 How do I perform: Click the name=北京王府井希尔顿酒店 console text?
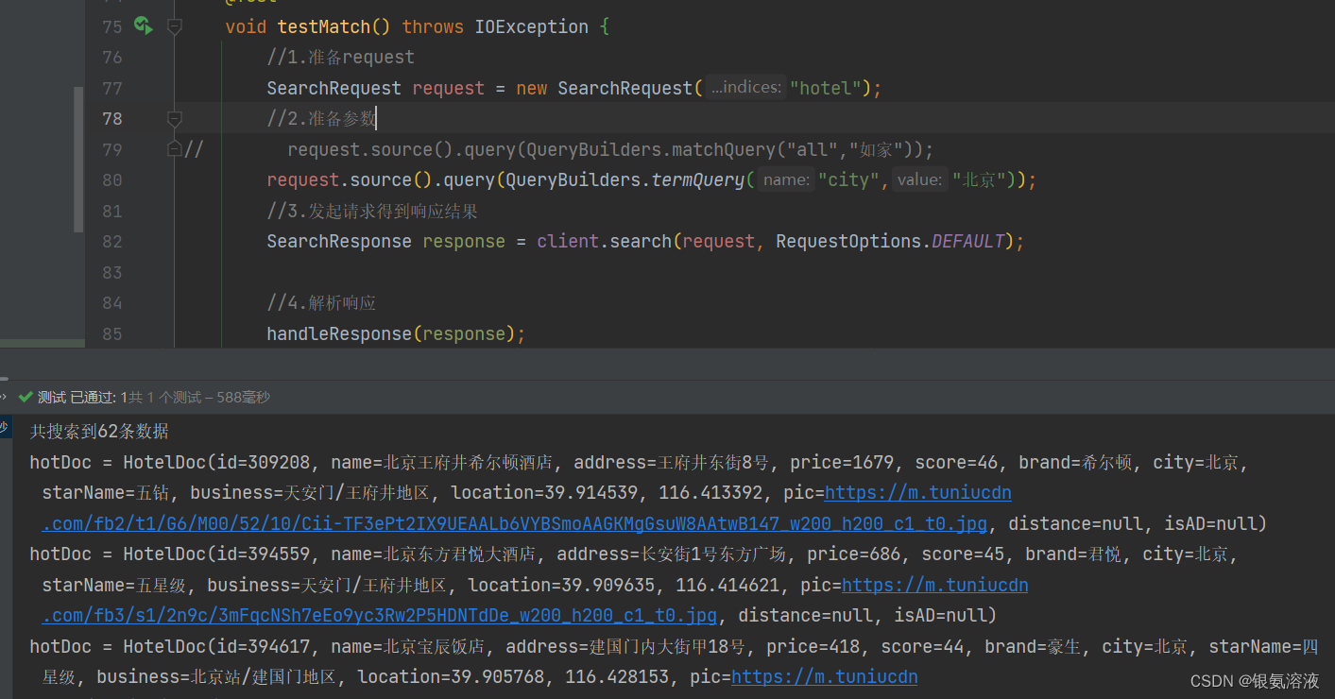(441, 463)
